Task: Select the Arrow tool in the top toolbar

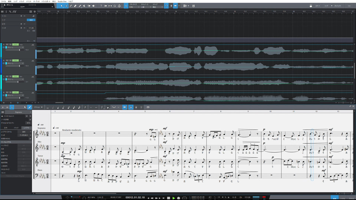Action: (62, 6)
